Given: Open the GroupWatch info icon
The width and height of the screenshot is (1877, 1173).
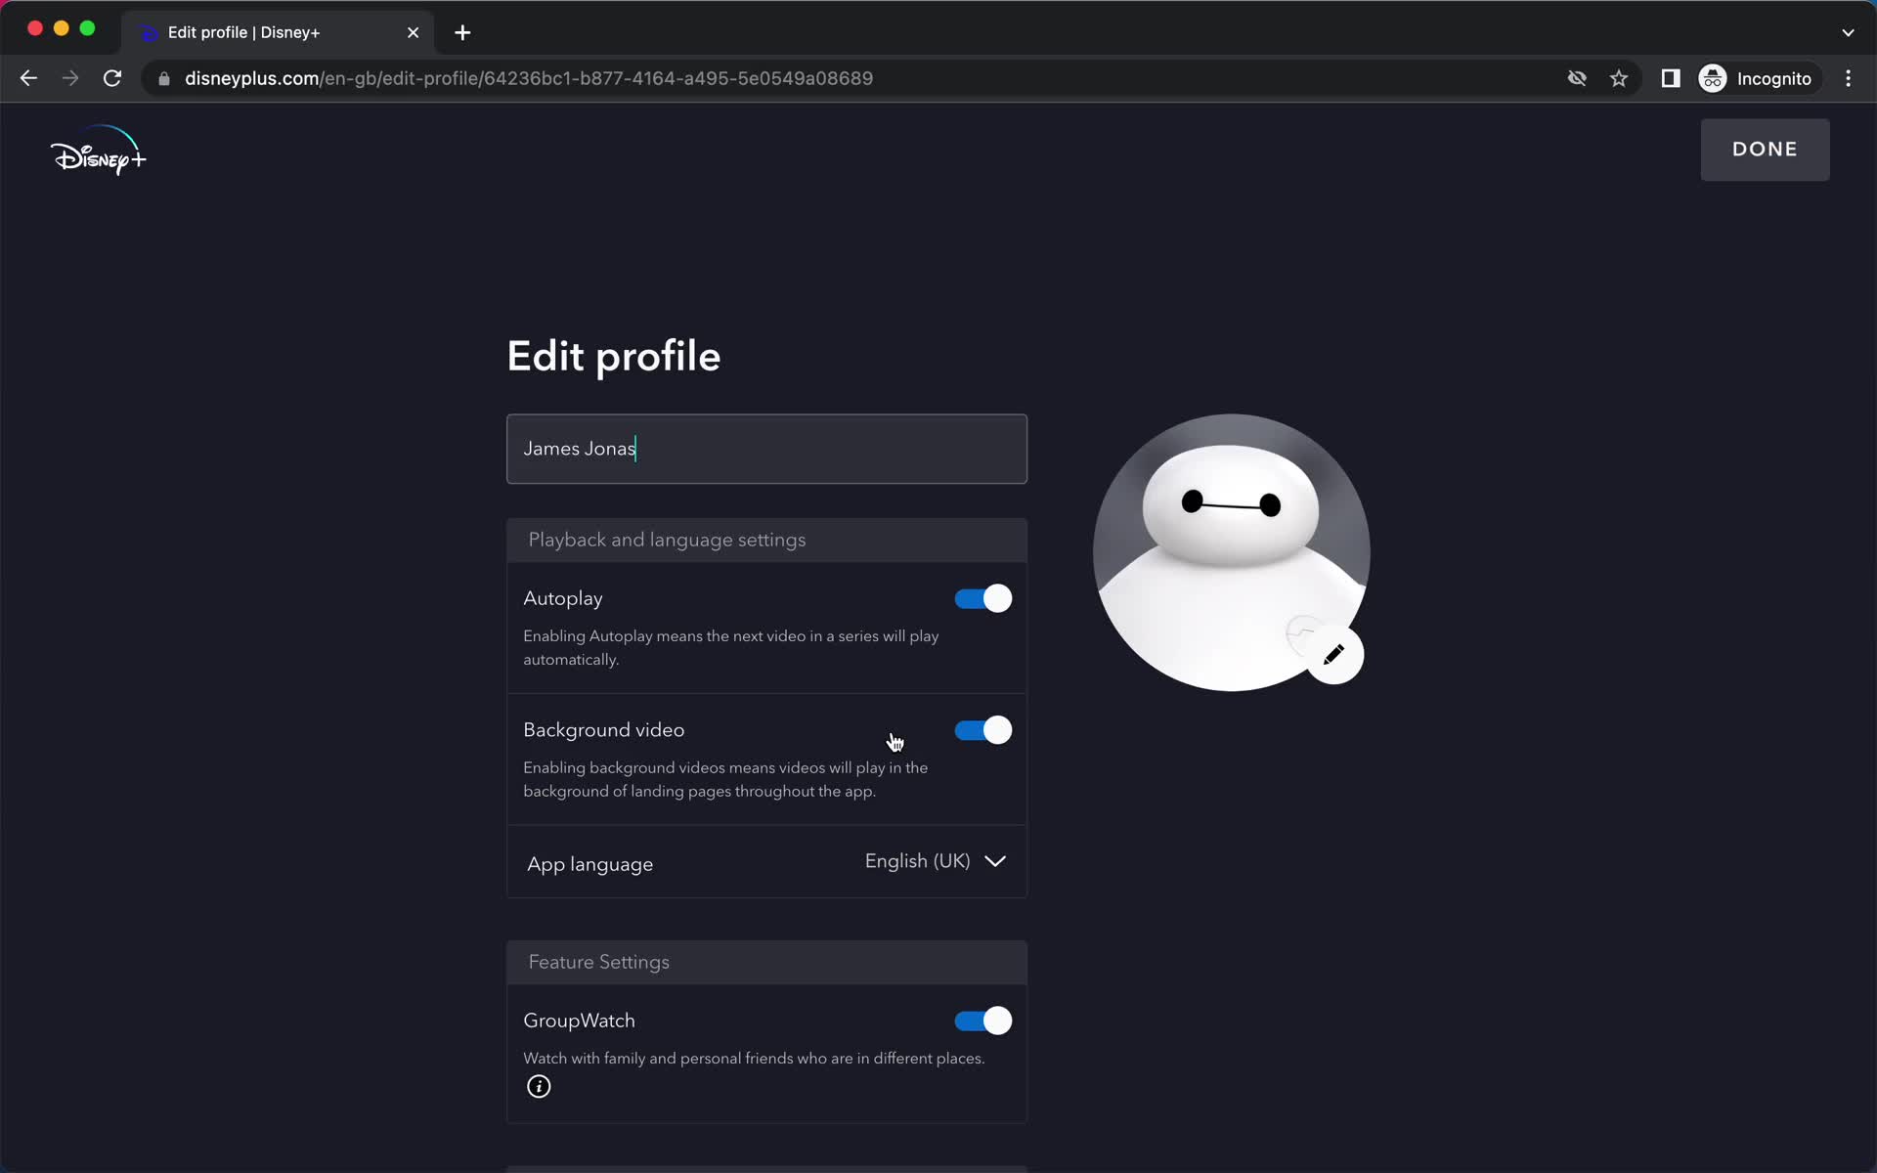Looking at the screenshot, I should (539, 1087).
